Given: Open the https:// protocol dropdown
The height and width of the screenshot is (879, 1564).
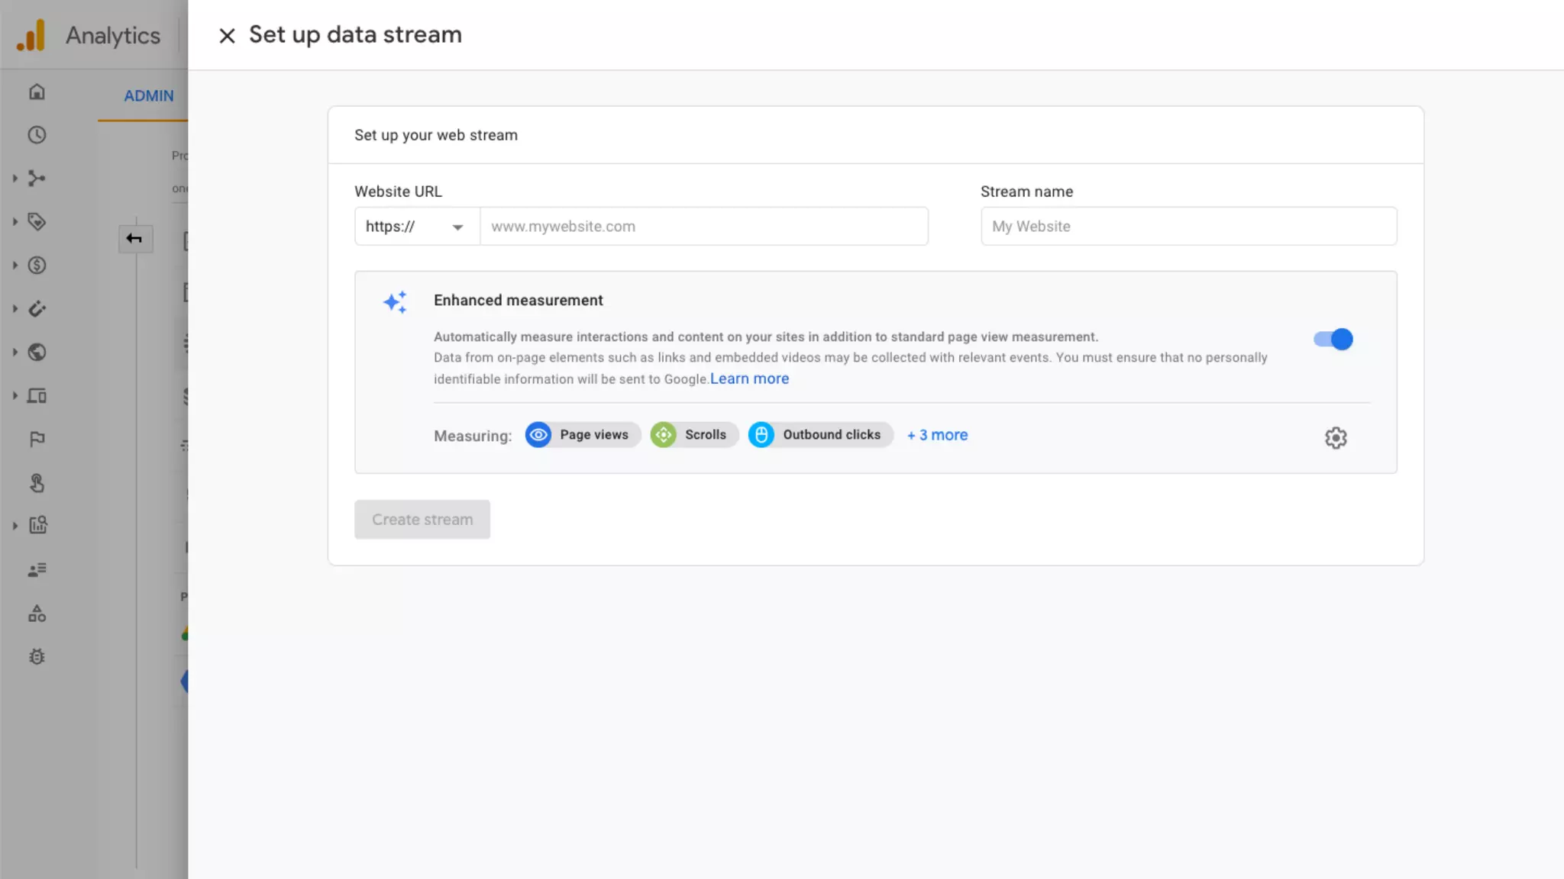Looking at the screenshot, I should click(x=416, y=227).
